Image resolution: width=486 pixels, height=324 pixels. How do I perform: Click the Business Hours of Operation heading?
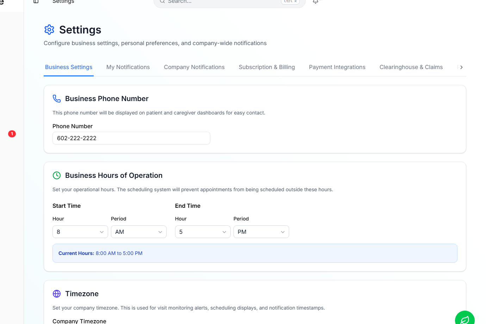(114, 175)
